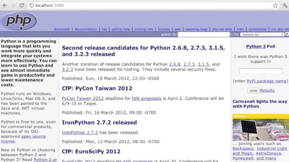This screenshot has width=289, height=162.
Task: Click 'Second release candidates for Python' heading
Action: point(143,51)
